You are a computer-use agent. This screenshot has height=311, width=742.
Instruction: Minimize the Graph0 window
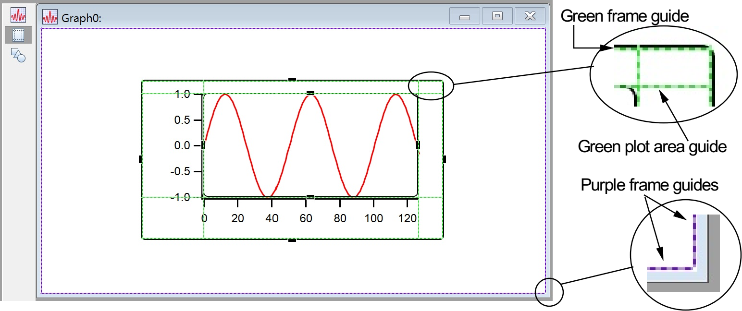pyautogui.click(x=464, y=17)
